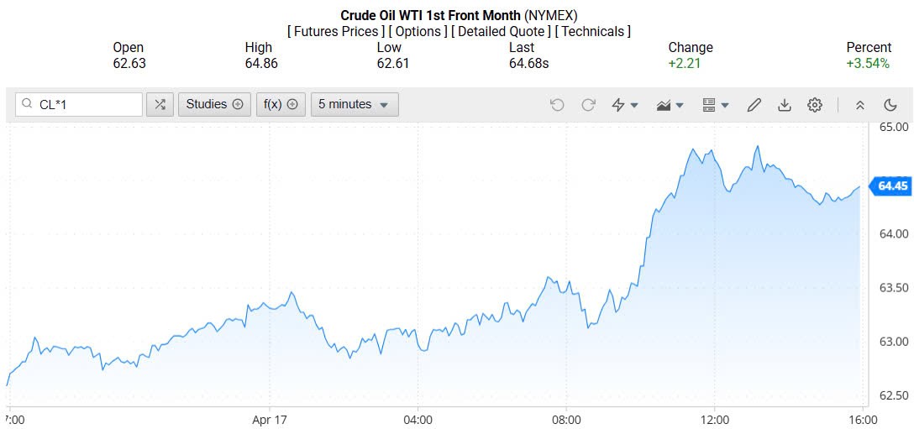Expand the chart type dropdown
The height and width of the screenshot is (429, 914).
[670, 105]
